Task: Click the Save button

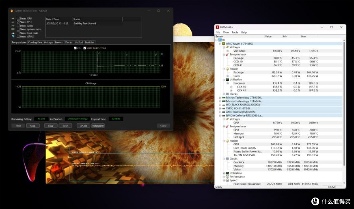Action: [x=65, y=126]
